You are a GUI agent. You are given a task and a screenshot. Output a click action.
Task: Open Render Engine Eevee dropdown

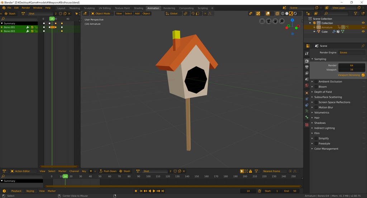click(x=351, y=52)
